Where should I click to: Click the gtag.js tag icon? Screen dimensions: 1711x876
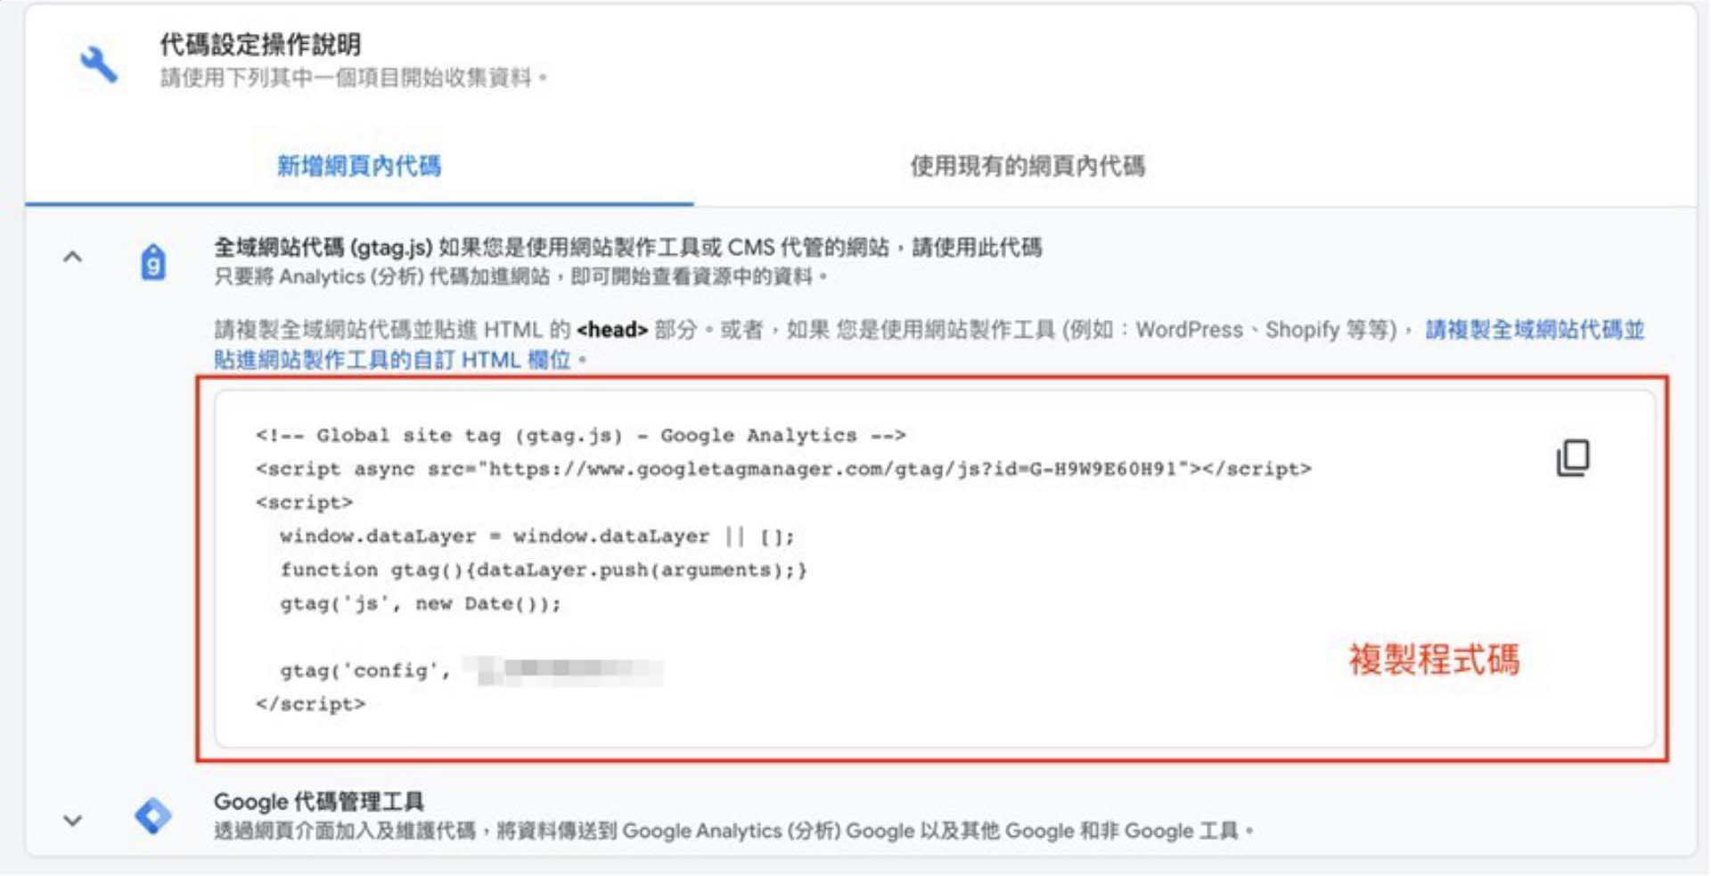153,263
